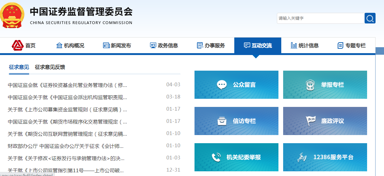Click the 12-31 date entry
Viewport: 384px width, 176px height.
point(173,170)
